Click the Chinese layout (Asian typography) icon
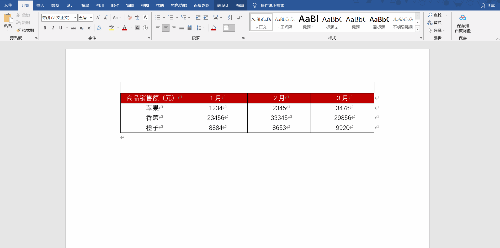 (x=216, y=18)
